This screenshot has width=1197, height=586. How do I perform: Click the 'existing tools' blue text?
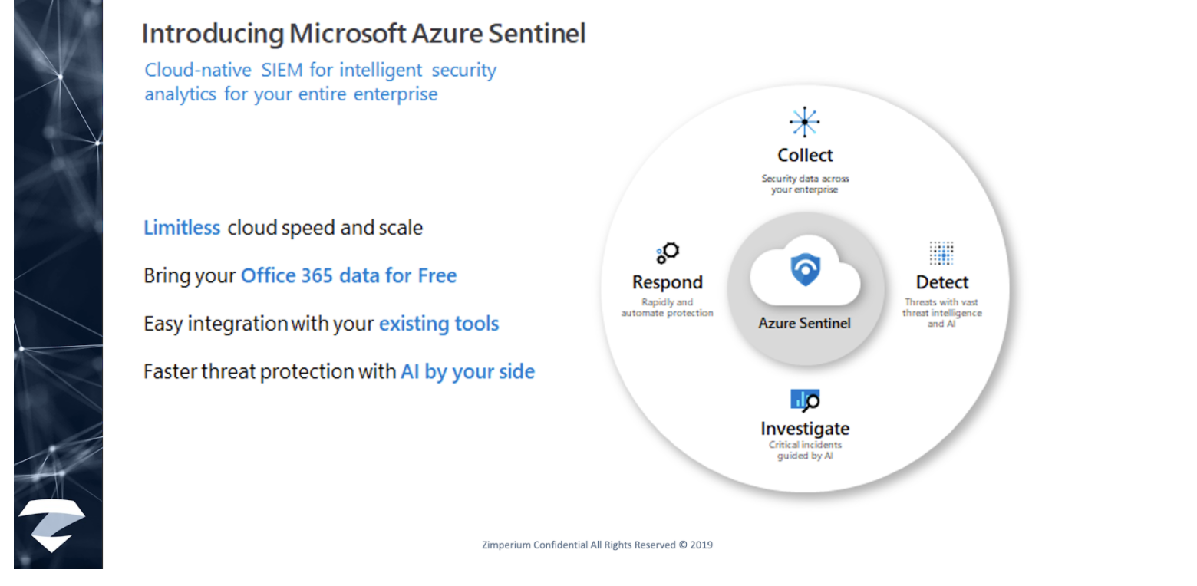[439, 324]
